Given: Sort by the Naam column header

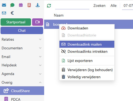Looking at the screenshot, I should [x=59, y=15].
